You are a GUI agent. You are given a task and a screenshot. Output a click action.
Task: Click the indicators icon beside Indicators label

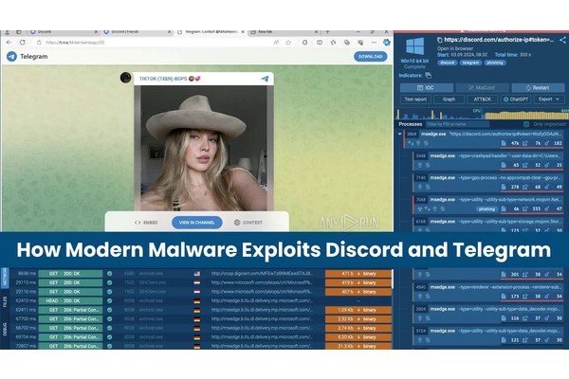[429, 76]
